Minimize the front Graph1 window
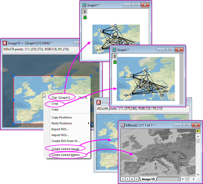This screenshot has width=203, height=184. (161, 50)
